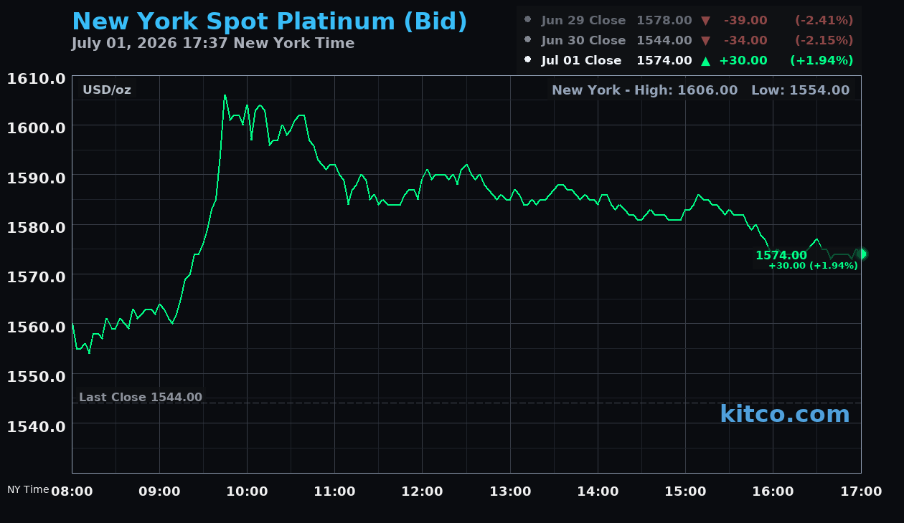This screenshot has height=523, width=904.
Task: Click the 15:00 time axis label
Action: point(685,491)
